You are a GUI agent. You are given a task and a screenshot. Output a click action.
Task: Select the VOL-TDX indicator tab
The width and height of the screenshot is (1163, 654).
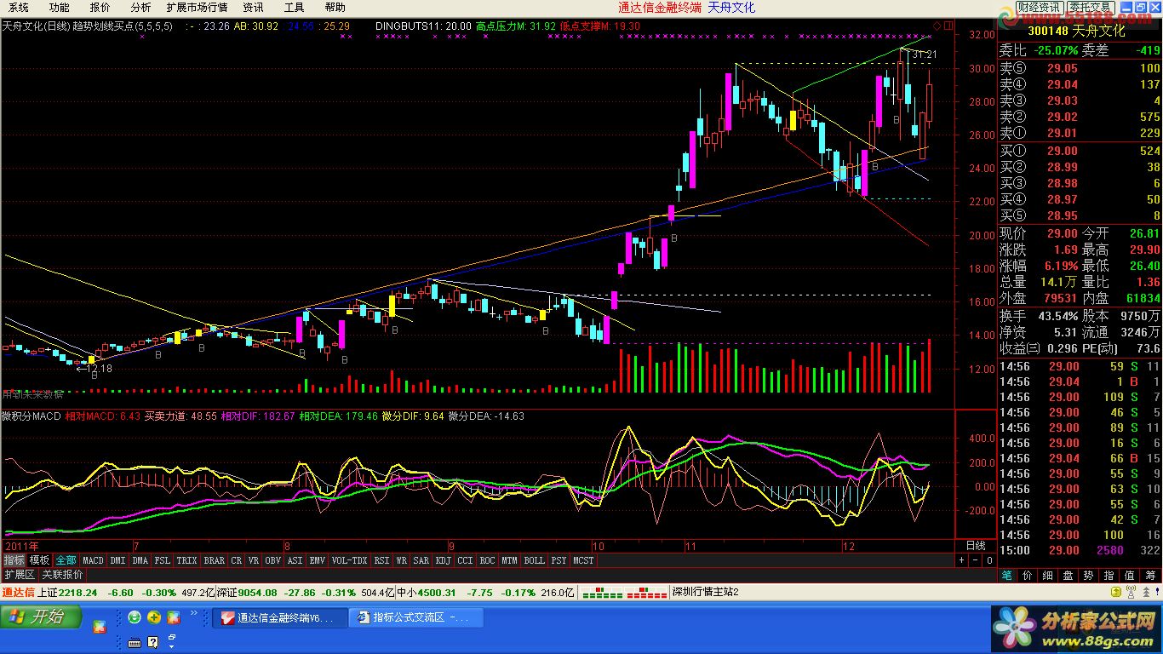pos(350,560)
